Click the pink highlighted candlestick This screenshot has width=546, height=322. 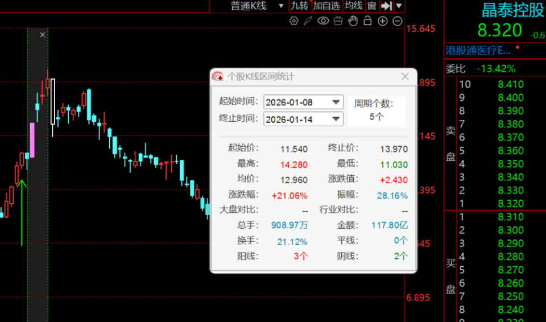pyautogui.click(x=32, y=140)
